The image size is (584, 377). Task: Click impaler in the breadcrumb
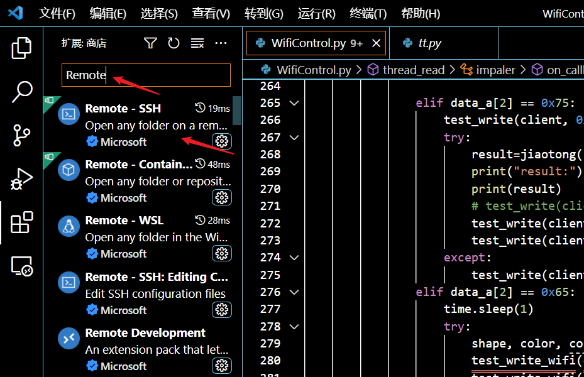point(495,70)
